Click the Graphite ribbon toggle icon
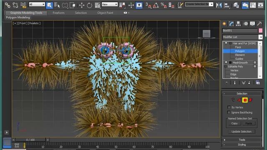The height and width of the screenshot is (150, 267). coord(245,5)
